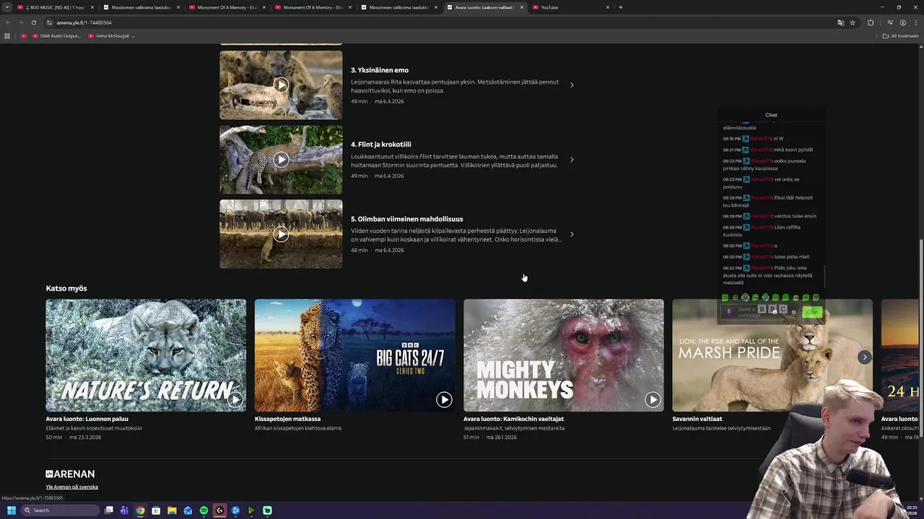Click the title 4. Flint ja krokotiili

tap(381, 144)
